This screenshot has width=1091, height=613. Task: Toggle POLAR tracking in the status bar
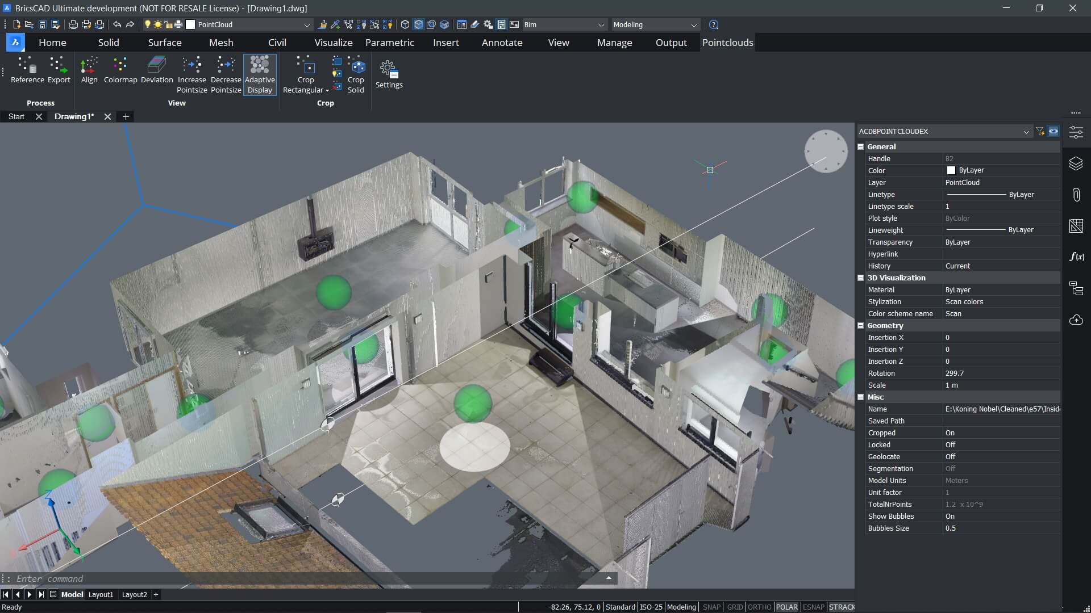tap(786, 607)
